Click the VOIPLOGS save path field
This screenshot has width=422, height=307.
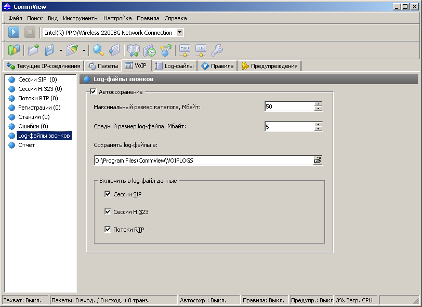pos(204,161)
